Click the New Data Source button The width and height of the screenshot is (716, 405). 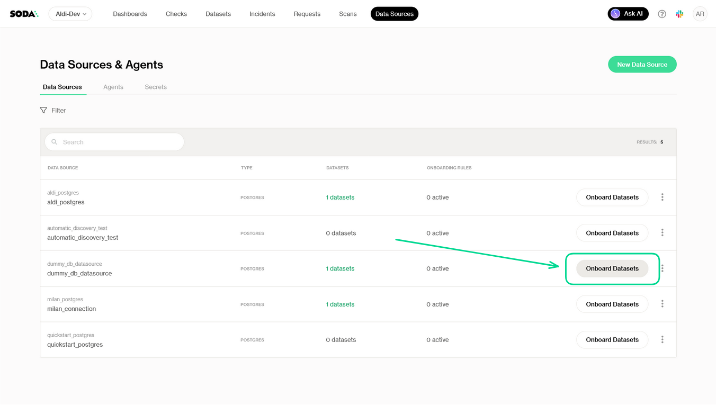642,65
